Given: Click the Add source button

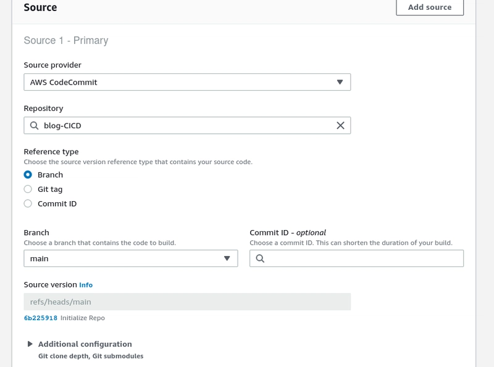Looking at the screenshot, I should point(429,7).
